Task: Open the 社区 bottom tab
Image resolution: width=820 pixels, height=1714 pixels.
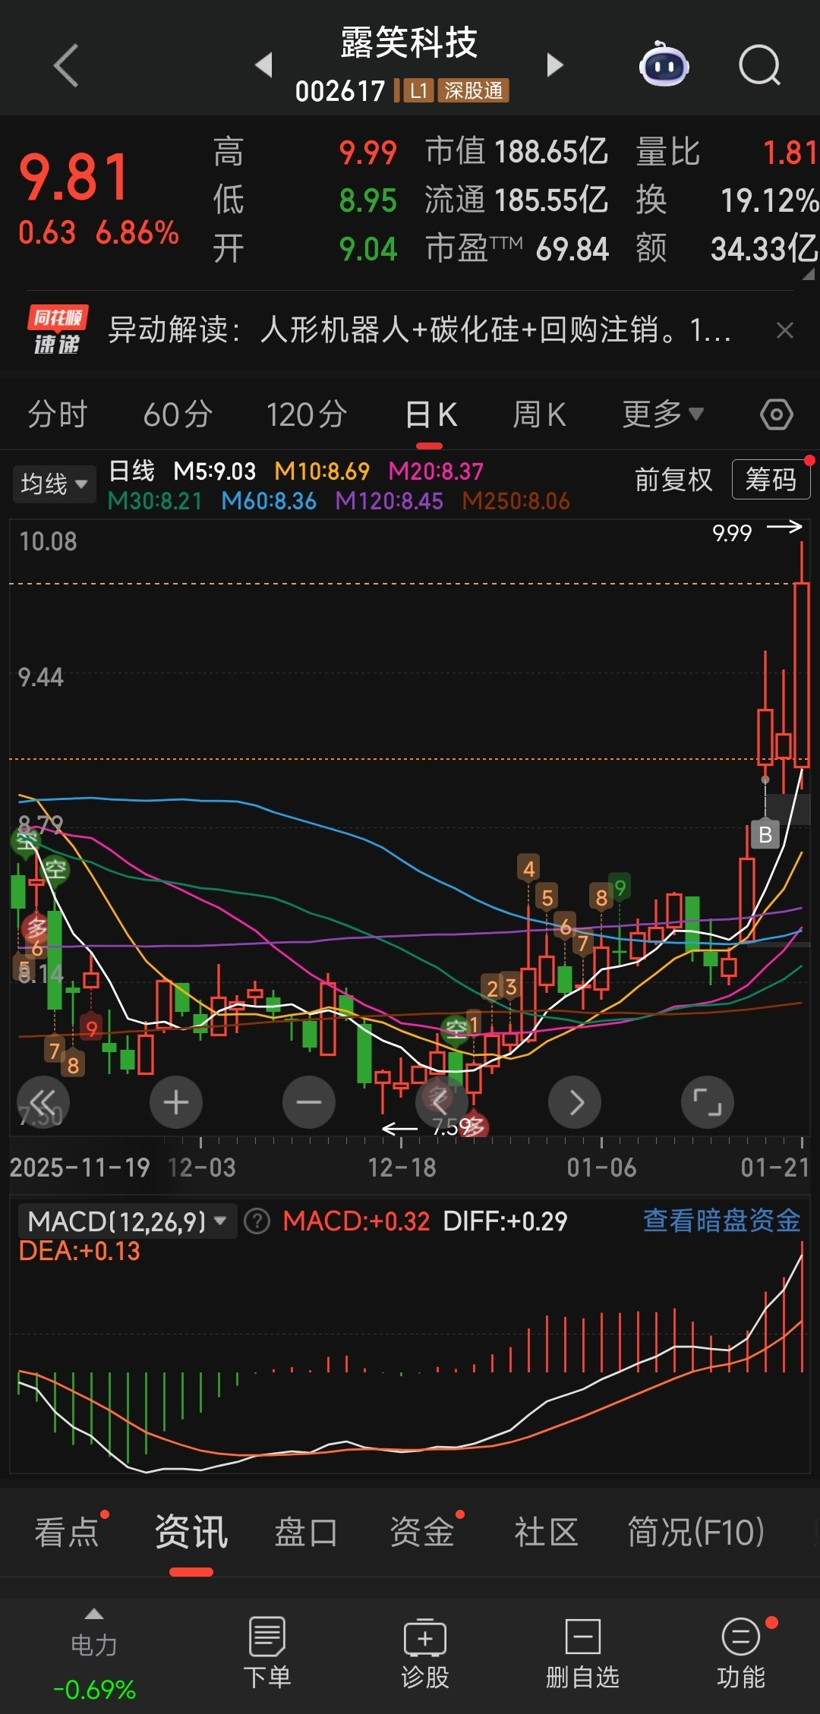Action: point(546,1532)
